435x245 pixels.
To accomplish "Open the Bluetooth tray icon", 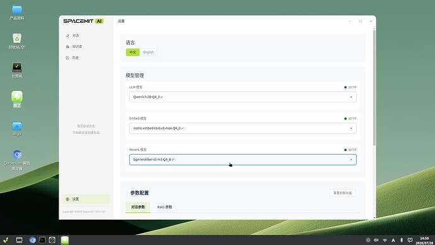I will pos(402,240).
